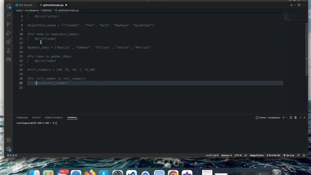
Task: Select the TERMINAL panel tab
Action: [72, 118]
